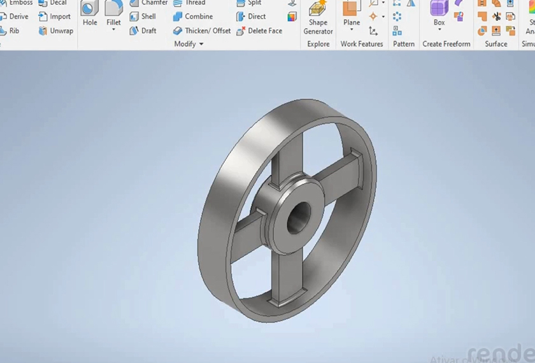Open the Import command

(x=55, y=17)
